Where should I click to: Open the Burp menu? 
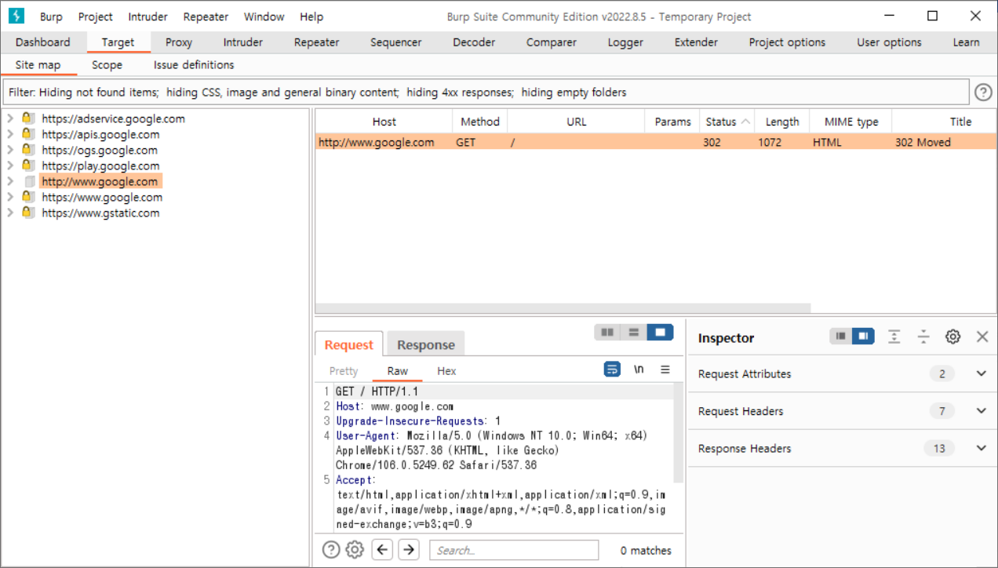(x=51, y=16)
